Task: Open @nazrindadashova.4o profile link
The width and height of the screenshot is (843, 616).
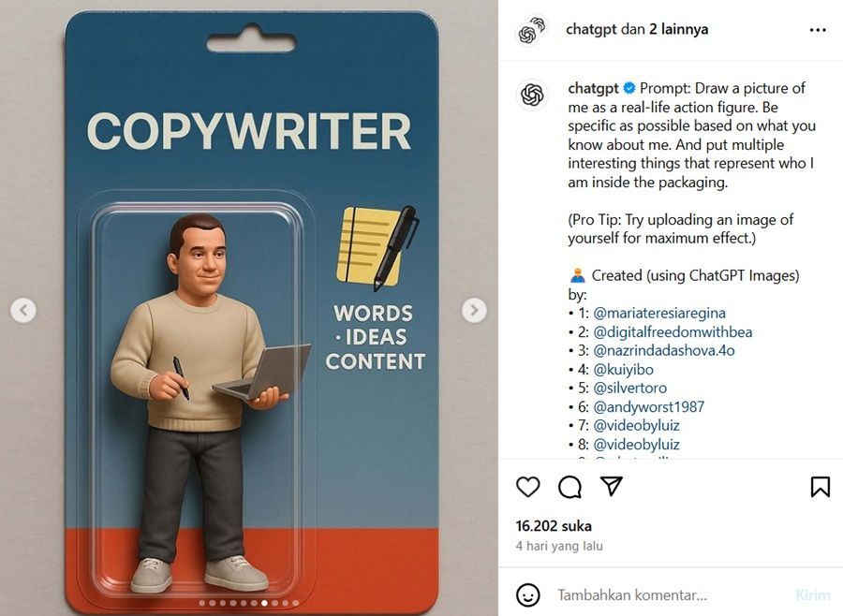Action: [x=663, y=350]
